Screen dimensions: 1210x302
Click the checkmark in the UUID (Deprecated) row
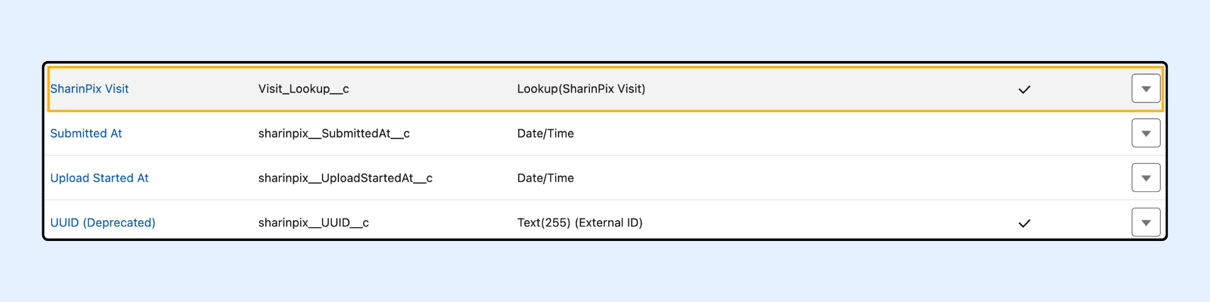1024,223
